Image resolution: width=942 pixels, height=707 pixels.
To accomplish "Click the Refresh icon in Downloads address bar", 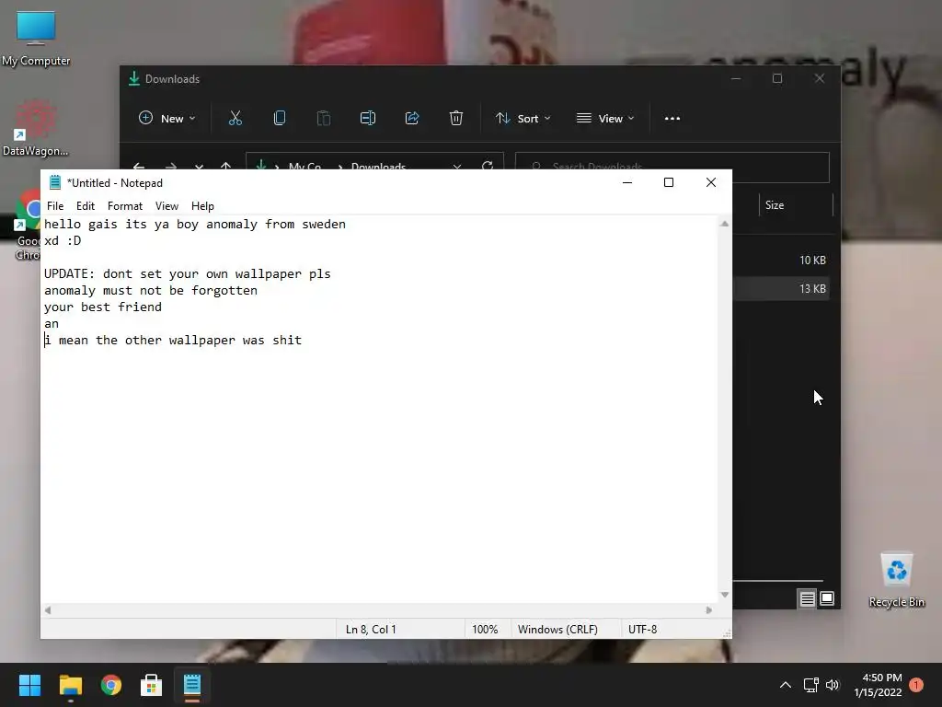I will [x=488, y=166].
